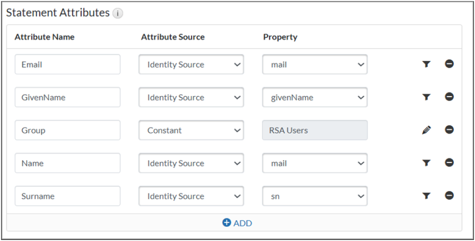Expand the Constant source dropdown for Group
Viewport: 475px width, 241px height.
191,131
